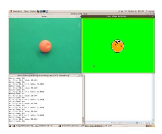Screen dimensions: 162x134
Task: Click the show desktop icon in bottom panel
Action: coord(10,126)
